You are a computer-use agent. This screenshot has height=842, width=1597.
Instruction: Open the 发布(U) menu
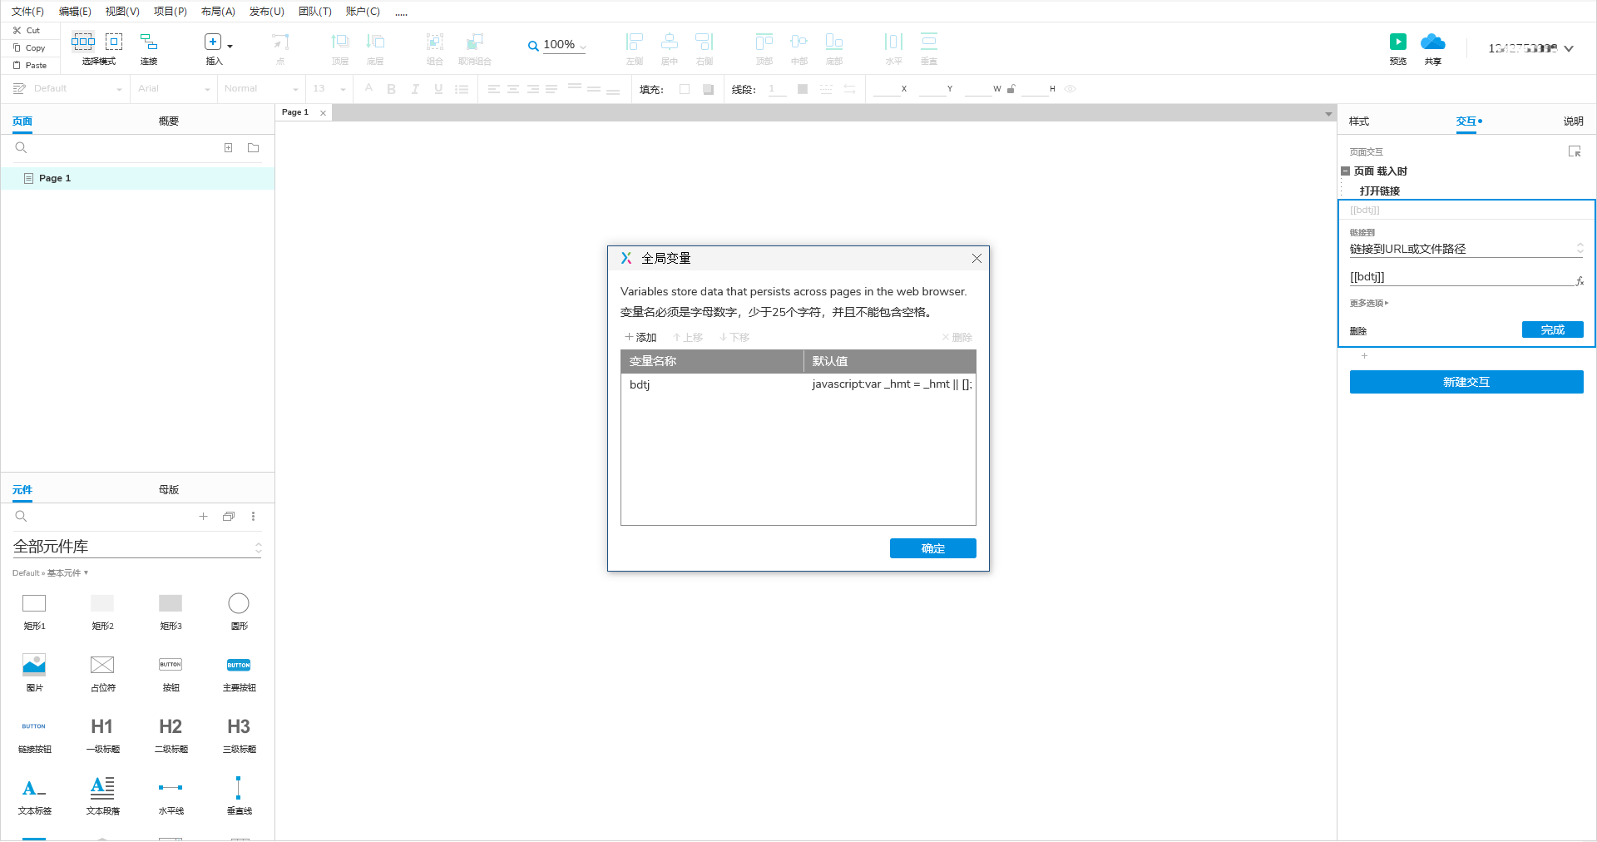coord(267,12)
